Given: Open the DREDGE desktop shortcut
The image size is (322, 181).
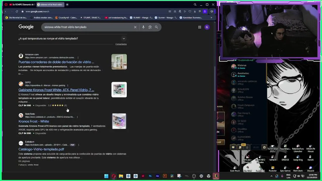Looking at the screenshot, I should click(x=285, y=158).
